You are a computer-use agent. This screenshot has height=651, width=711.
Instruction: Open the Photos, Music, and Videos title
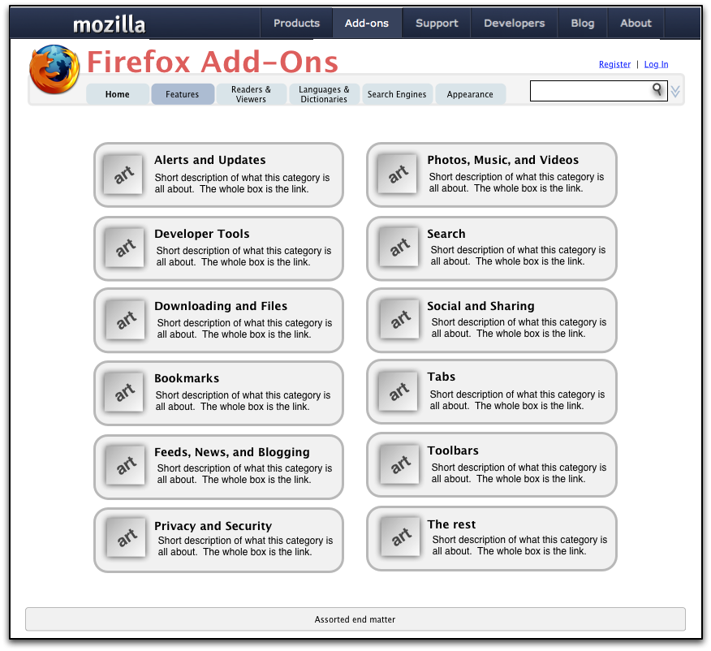tap(503, 160)
